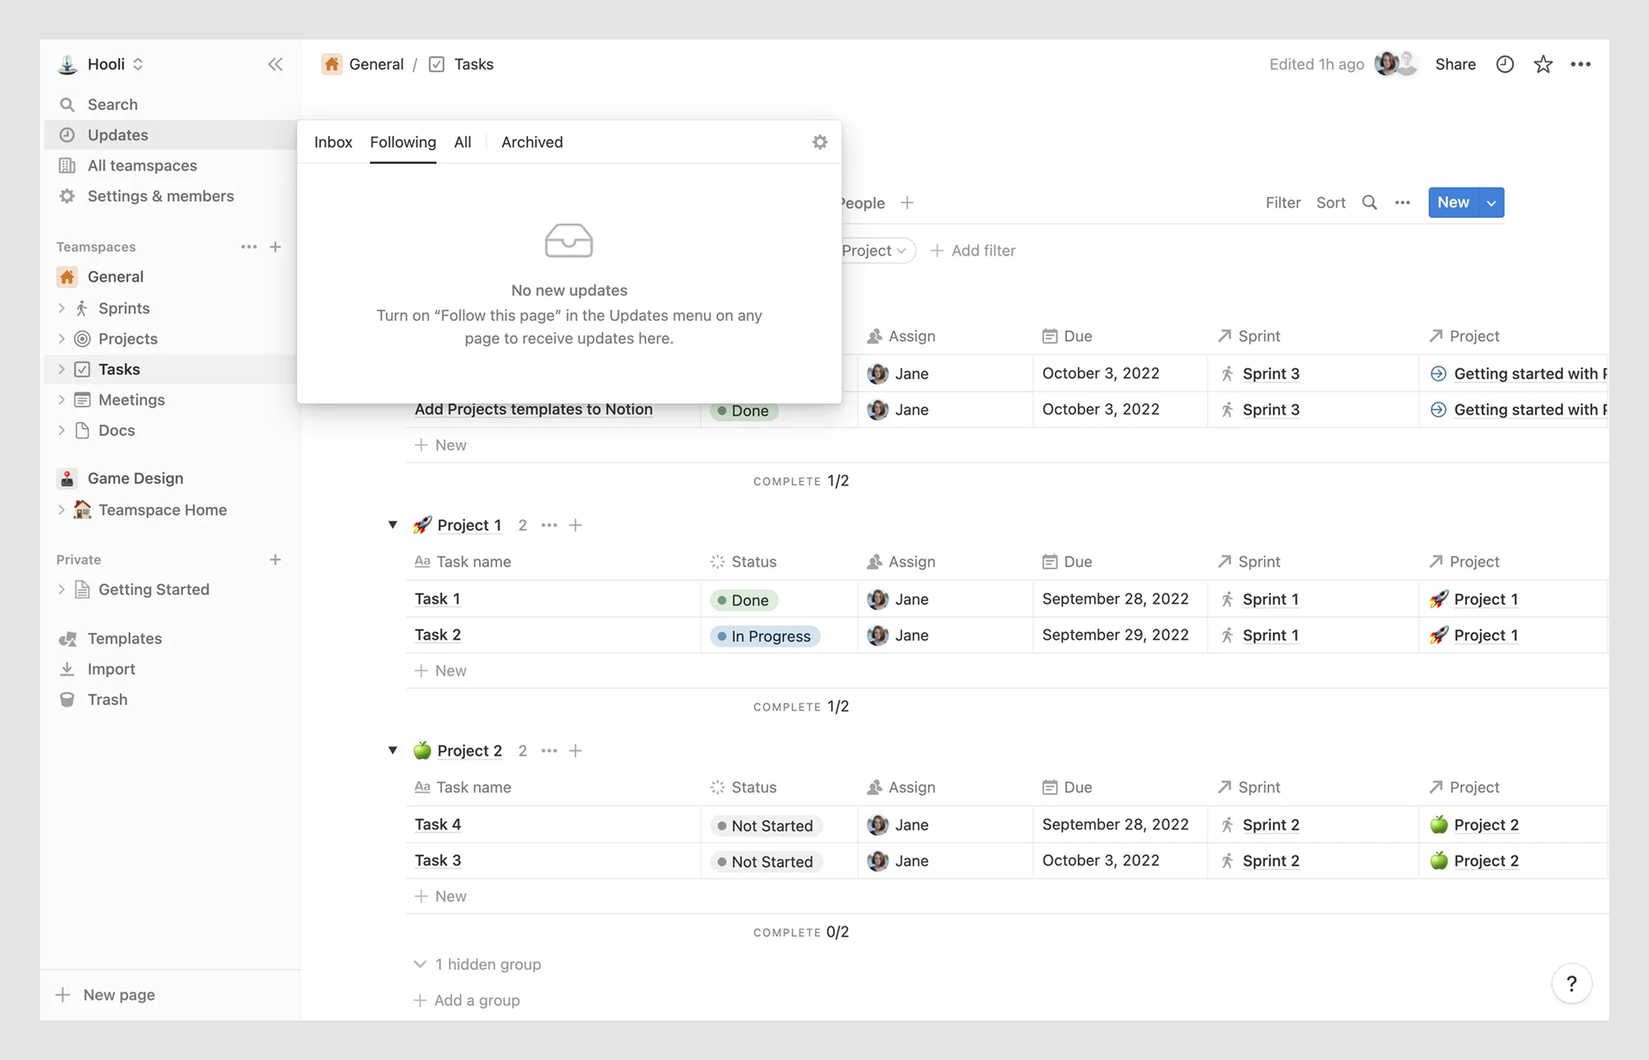Open Project 2 group options ellipsis
Image resolution: width=1649 pixels, height=1060 pixels.
(x=549, y=750)
